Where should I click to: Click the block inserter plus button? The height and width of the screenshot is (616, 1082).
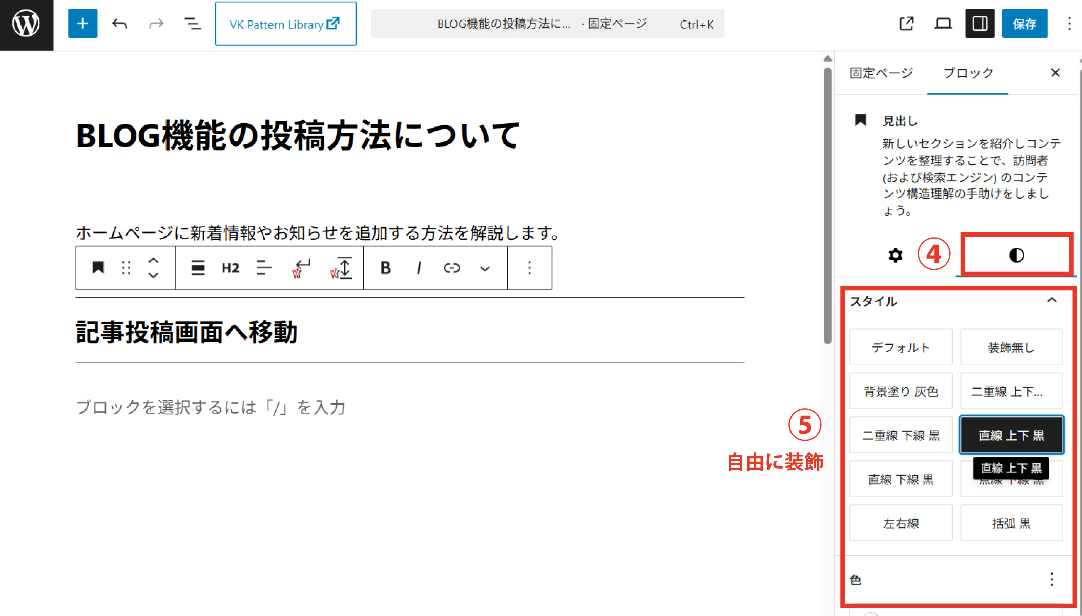tap(82, 24)
